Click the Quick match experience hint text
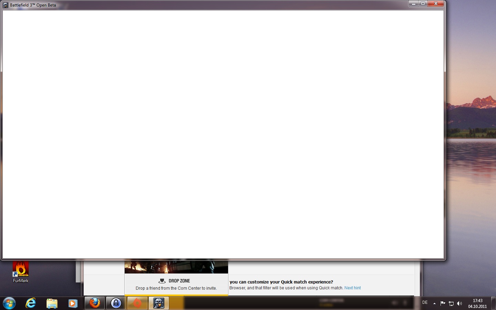This screenshot has height=310, width=496. [x=281, y=282]
